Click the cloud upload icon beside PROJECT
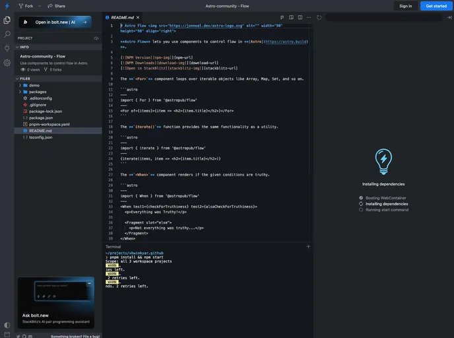The height and width of the screenshot is (338, 454). [96, 38]
